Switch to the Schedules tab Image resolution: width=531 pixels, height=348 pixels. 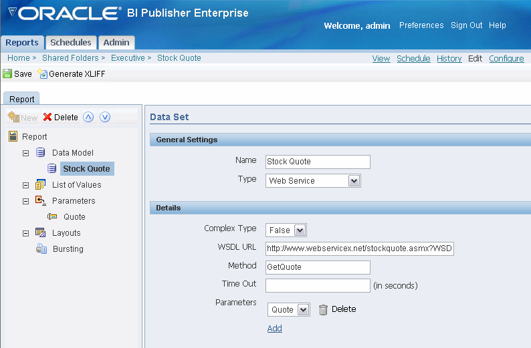coord(71,43)
